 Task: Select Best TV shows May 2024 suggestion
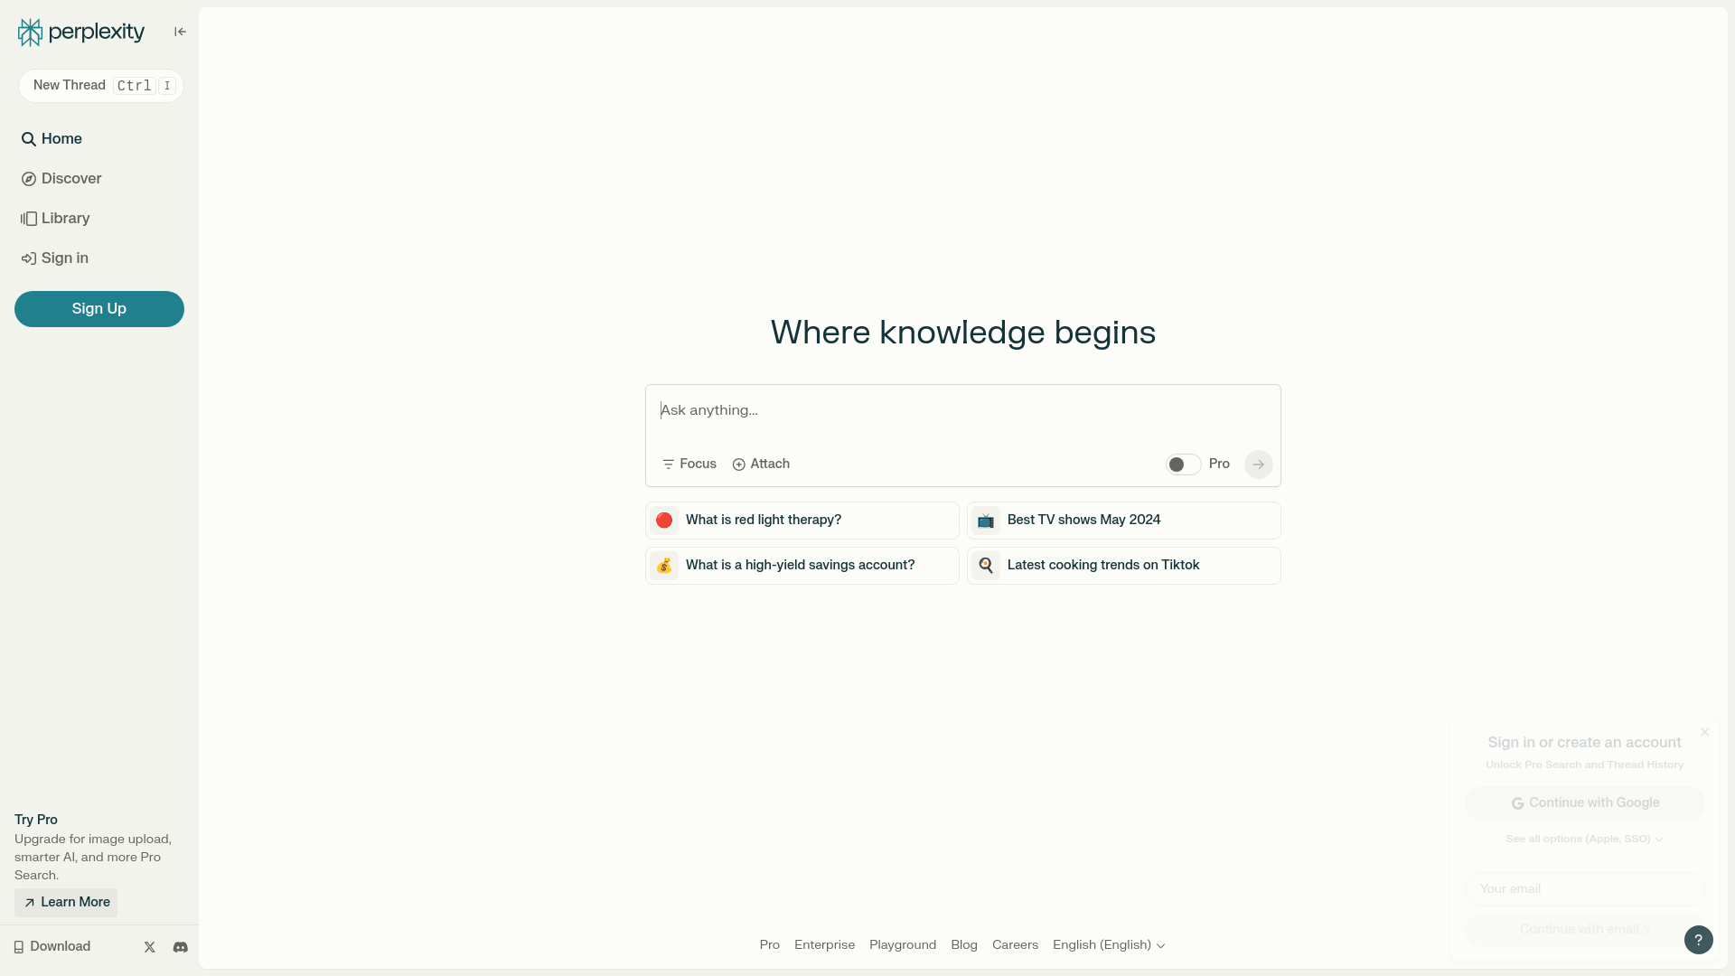coord(1124,521)
